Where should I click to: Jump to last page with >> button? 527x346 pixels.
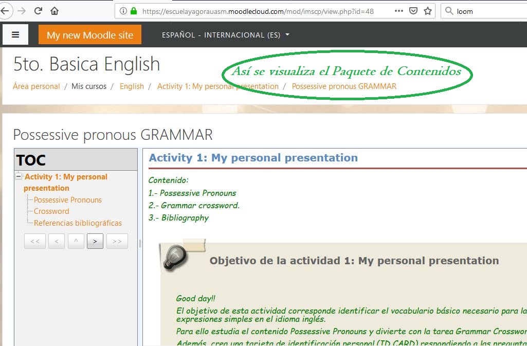click(117, 241)
